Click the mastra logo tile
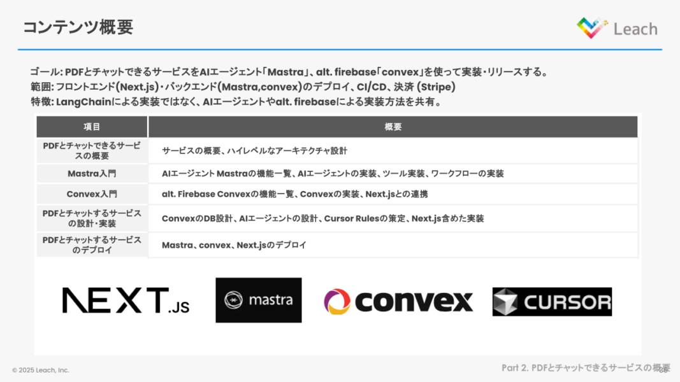The image size is (680, 382). tap(258, 300)
